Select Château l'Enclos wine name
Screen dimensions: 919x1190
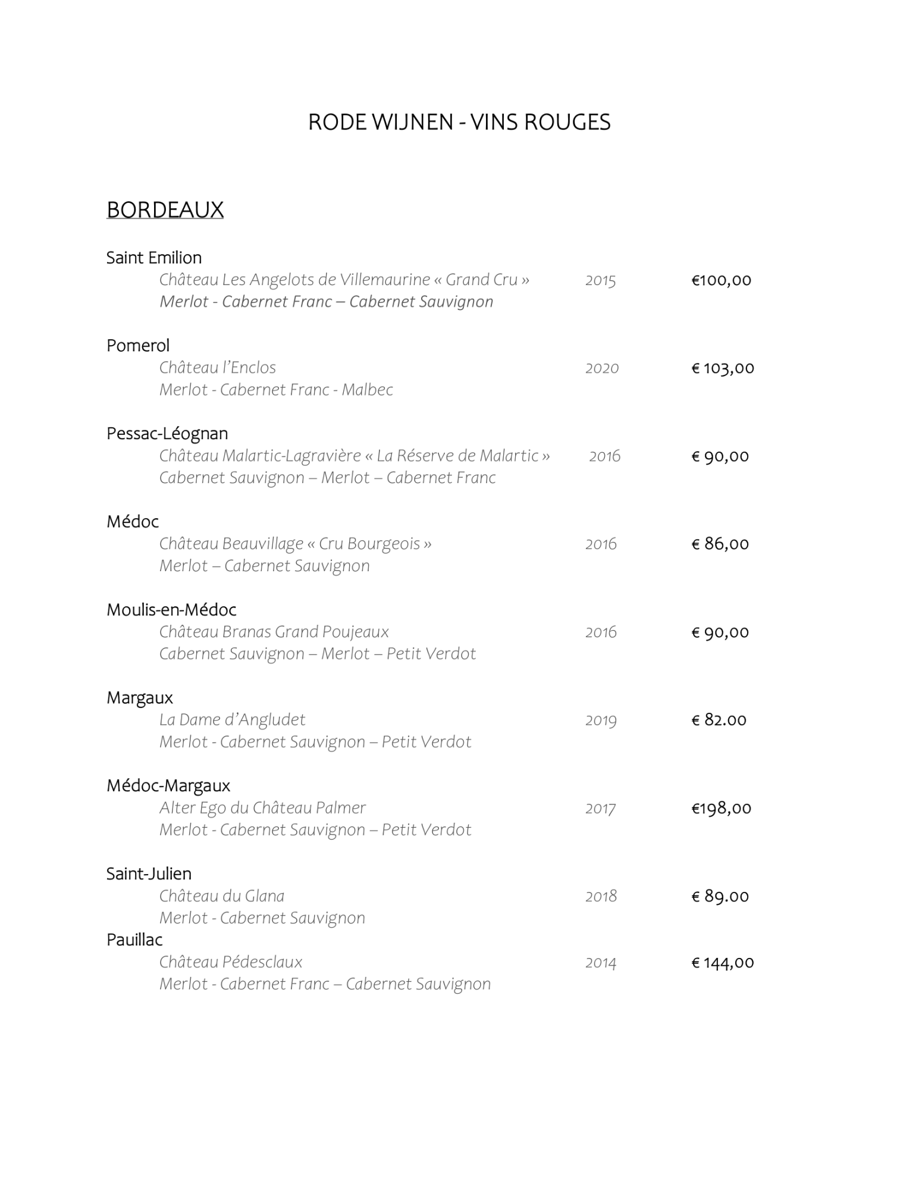(218, 368)
